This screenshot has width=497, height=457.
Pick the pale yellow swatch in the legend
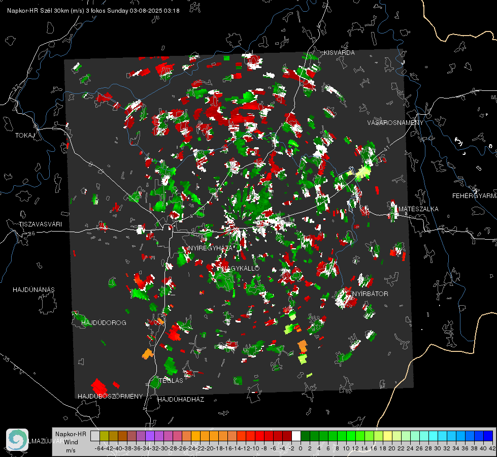click(388, 436)
